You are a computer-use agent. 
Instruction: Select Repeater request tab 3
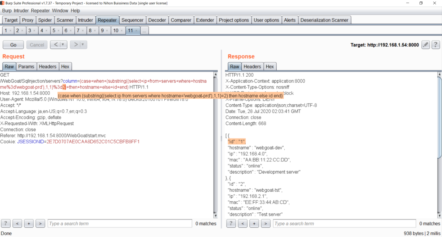(32, 31)
